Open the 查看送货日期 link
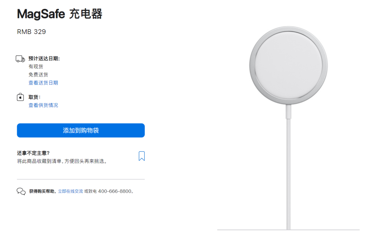 (x=43, y=83)
